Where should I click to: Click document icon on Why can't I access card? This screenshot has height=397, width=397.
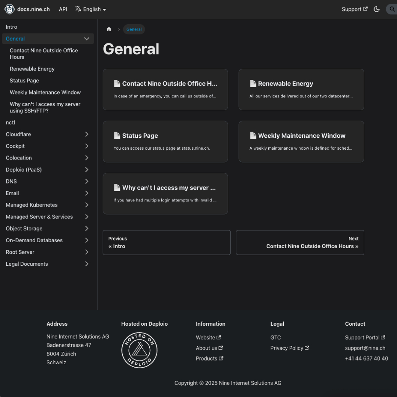click(x=117, y=187)
